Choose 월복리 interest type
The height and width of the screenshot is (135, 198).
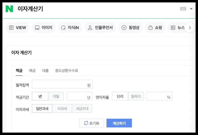tap(136, 96)
